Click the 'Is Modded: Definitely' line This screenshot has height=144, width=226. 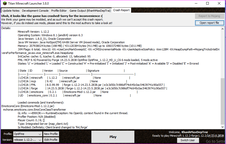(53, 127)
